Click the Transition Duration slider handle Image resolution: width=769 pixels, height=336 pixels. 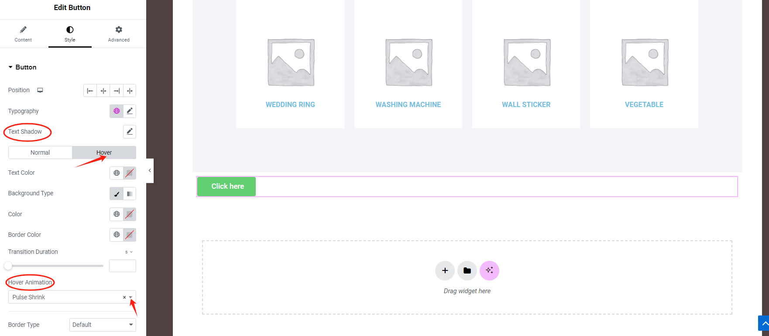point(8,266)
